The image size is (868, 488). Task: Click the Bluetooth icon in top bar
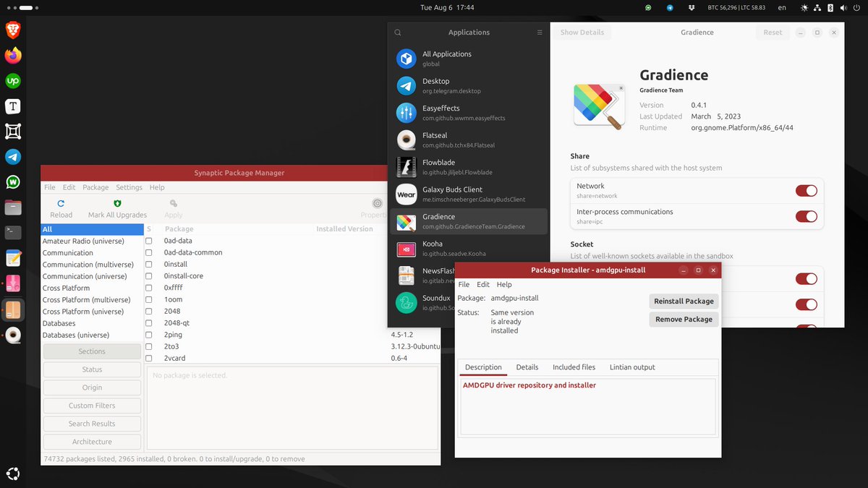tap(830, 7)
